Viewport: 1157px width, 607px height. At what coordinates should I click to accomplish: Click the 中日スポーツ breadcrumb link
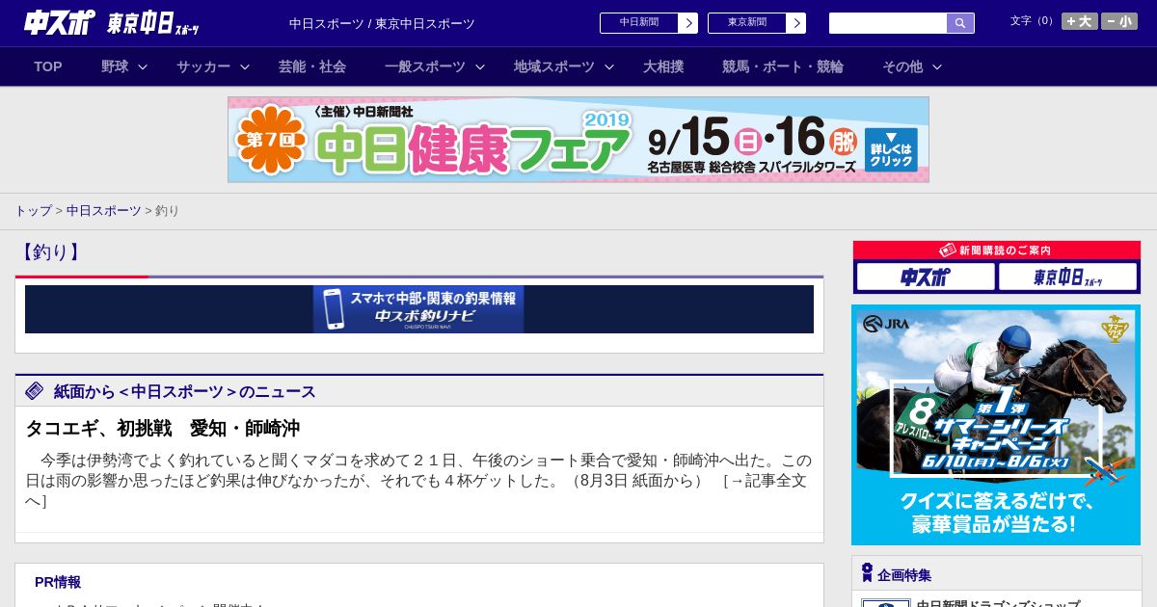pyautogui.click(x=104, y=210)
